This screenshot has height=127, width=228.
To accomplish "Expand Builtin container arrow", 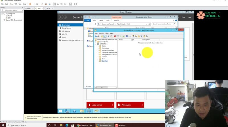I will click(x=98, y=46).
